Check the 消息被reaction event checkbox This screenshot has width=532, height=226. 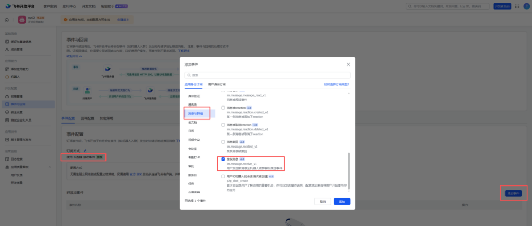tap(223, 108)
